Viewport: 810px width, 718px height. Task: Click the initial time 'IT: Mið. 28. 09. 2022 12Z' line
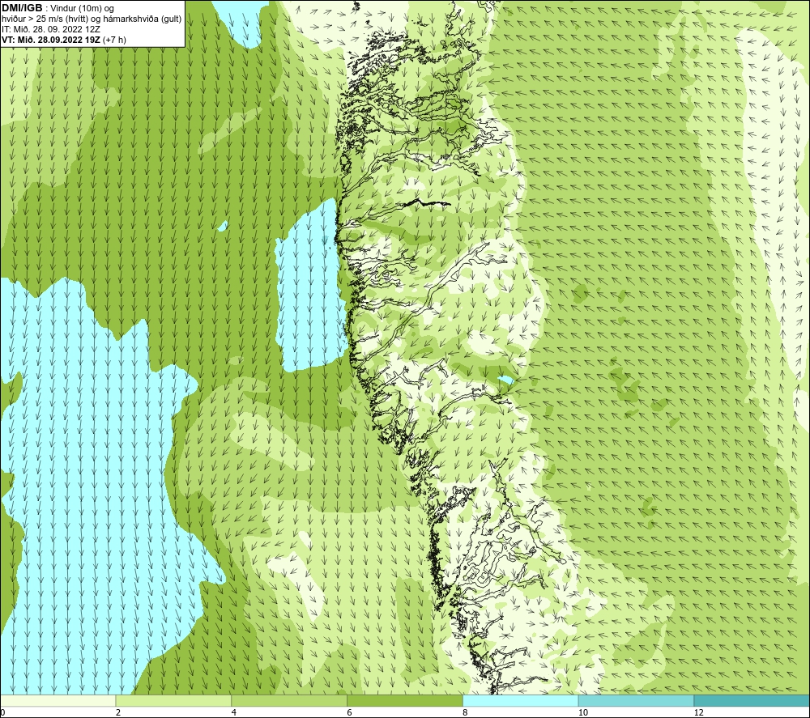click(50, 29)
